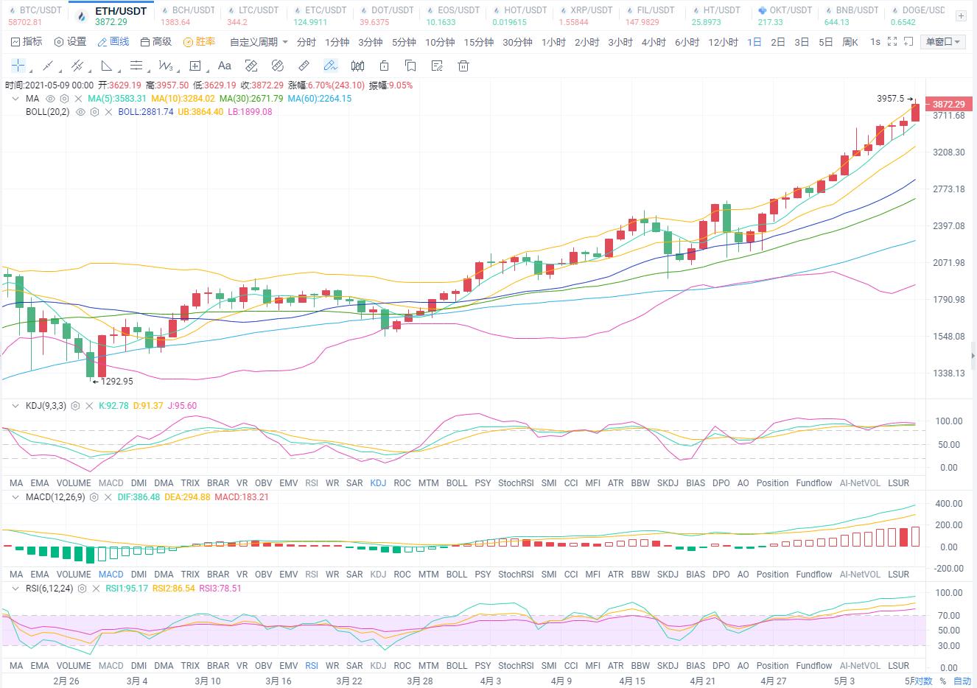The width and height of the screenshot is (977, 688).
Task: Pick the Aa text annotation tool
Action: click(x=225, y=66)
